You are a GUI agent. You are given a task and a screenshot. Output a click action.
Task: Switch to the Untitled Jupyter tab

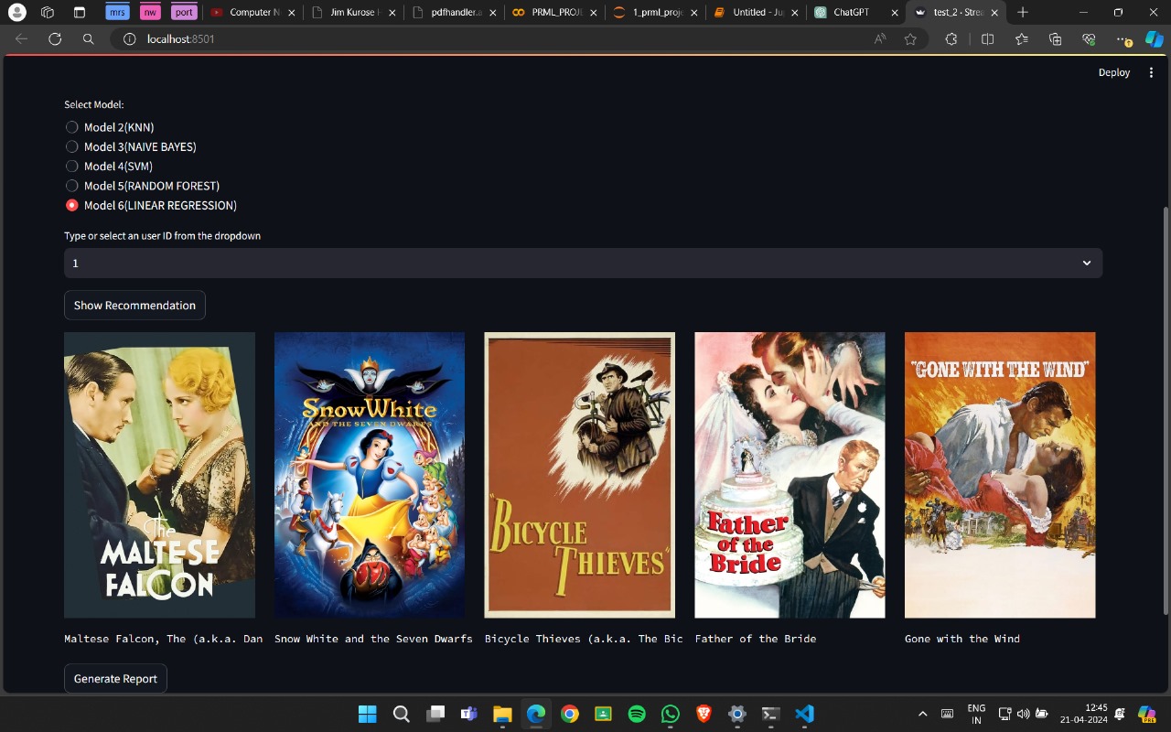tap(757, 13)
